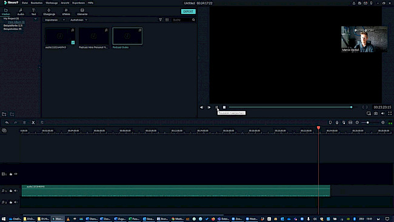Toggle visibility eye on video track 1
Screen dimensions: 394x222
pyautogui.click(x=16, y=174)
